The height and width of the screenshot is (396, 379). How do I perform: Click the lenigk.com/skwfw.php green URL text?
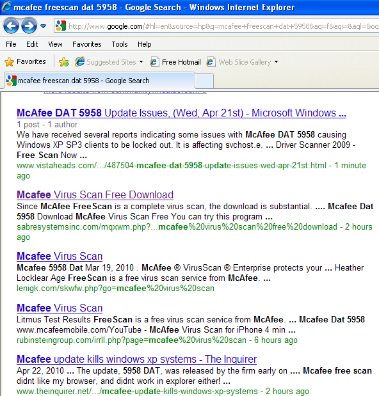[115, 288]
